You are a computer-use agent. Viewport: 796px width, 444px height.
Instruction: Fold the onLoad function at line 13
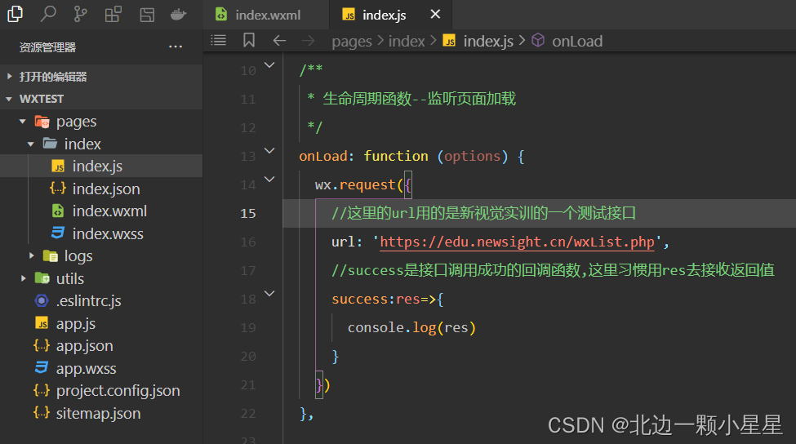coord(269,151)
